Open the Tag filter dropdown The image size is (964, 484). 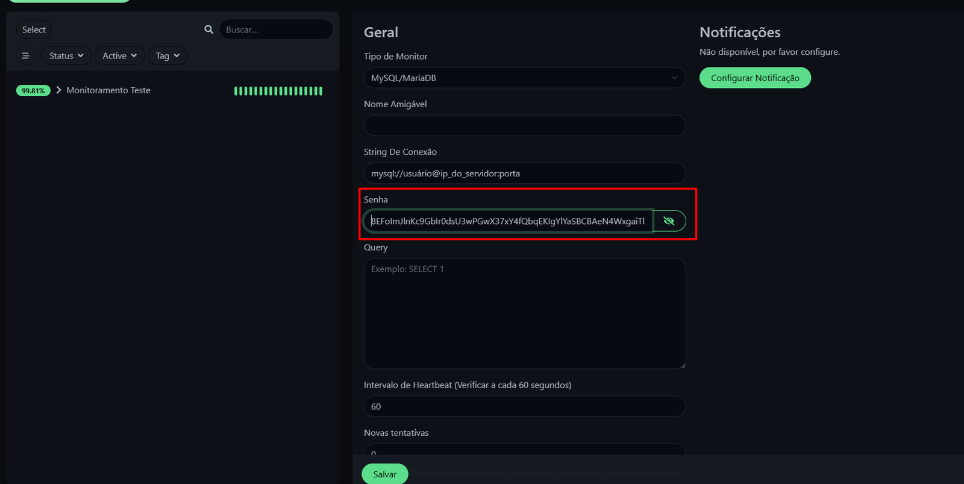tap(167, 56)
